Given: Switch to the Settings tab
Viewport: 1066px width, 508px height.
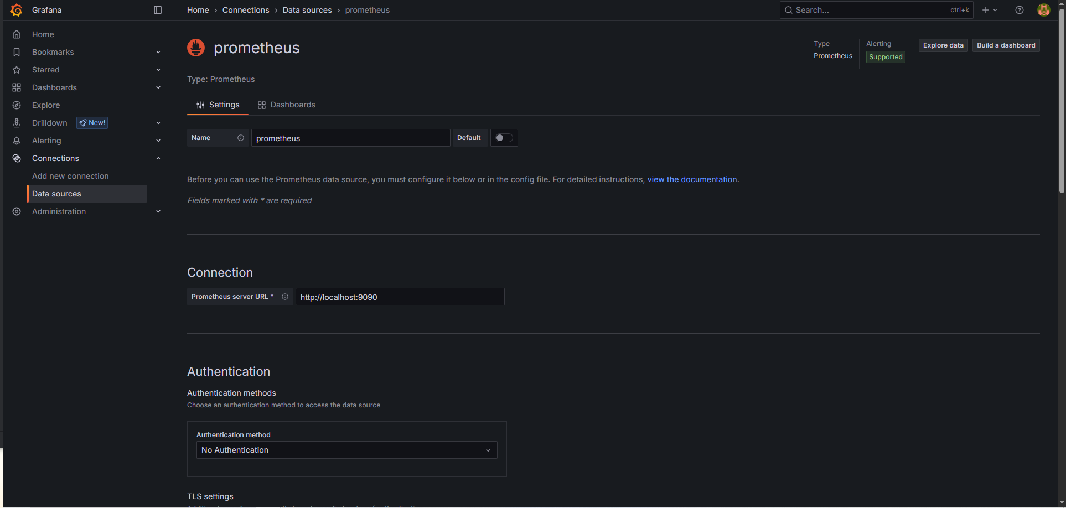Looking at the screenshot, I should point(218,105).
